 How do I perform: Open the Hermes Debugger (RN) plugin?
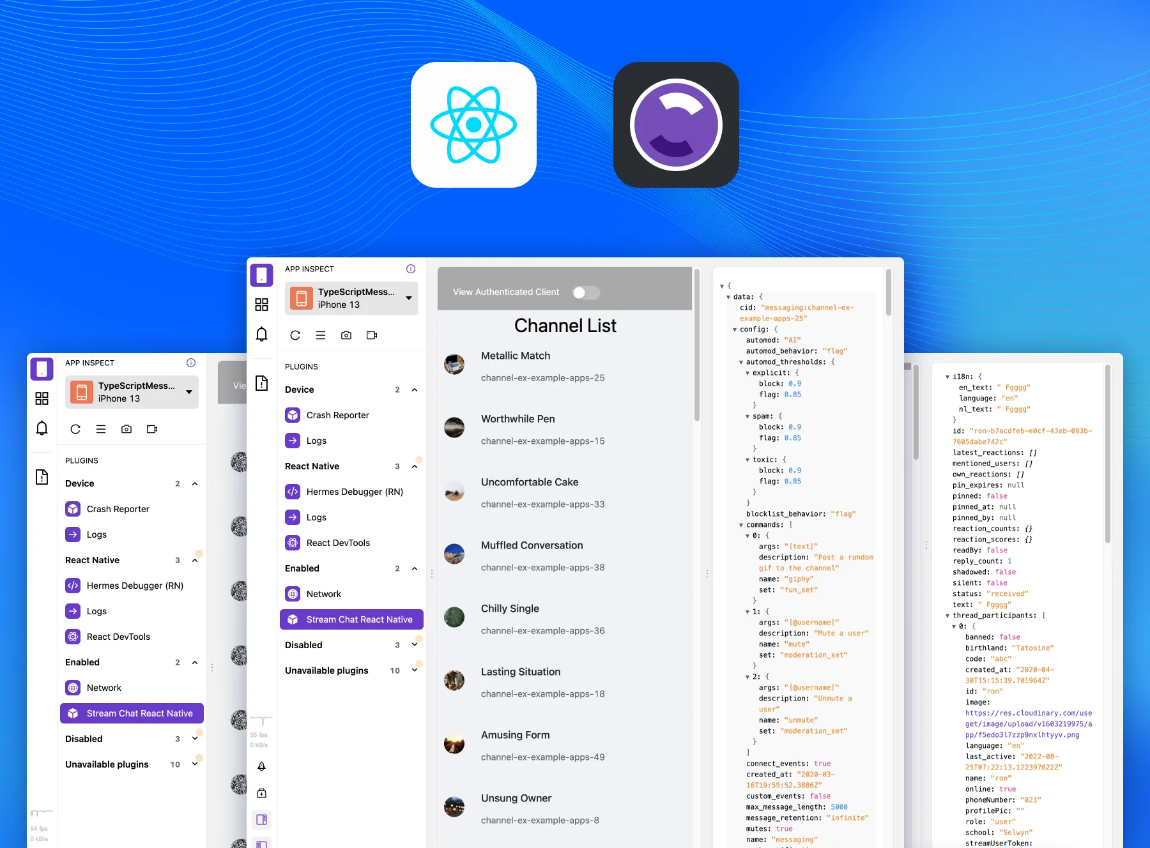(x=355, y=492)
